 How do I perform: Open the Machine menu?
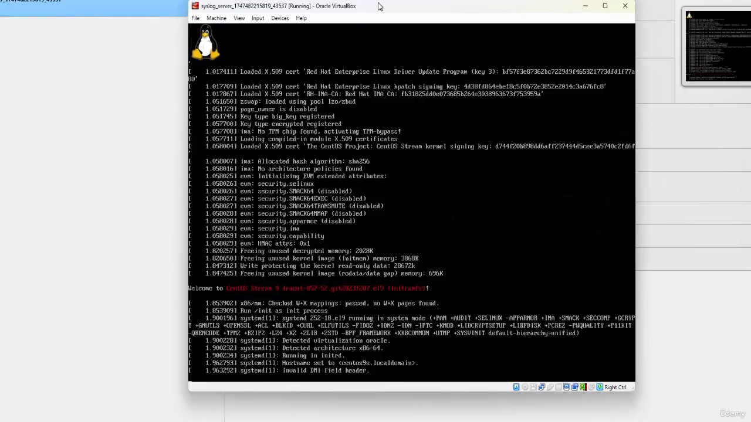pyautogui.click(x=216, y=18)
